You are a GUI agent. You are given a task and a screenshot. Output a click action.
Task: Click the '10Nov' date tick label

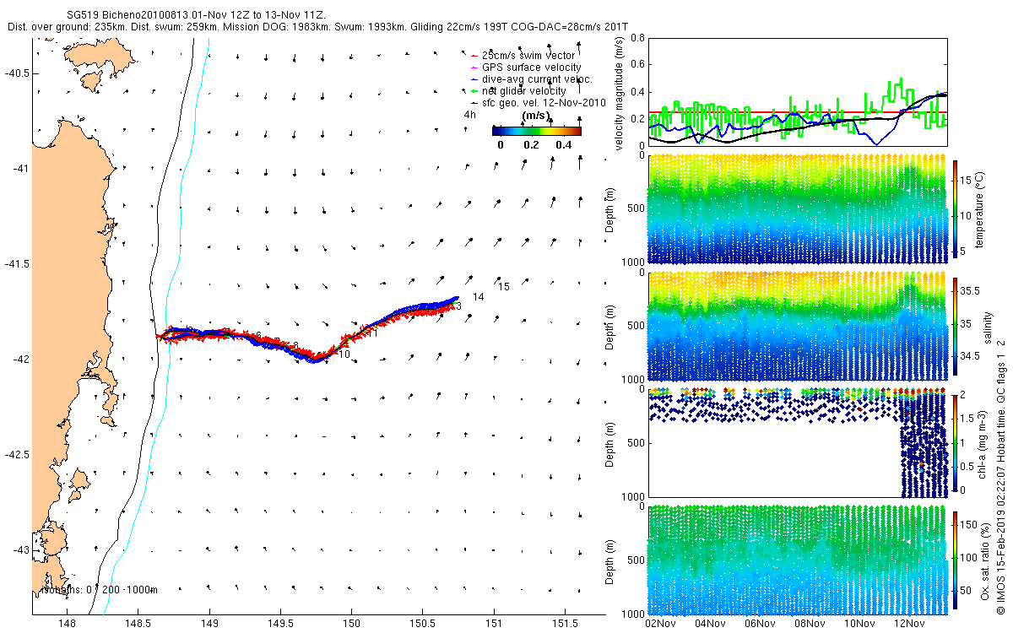click(859, 623)
